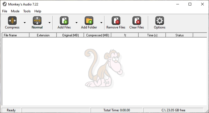Sort by the % column header
This screenshot has width=209, height=113.
[125, 35]
